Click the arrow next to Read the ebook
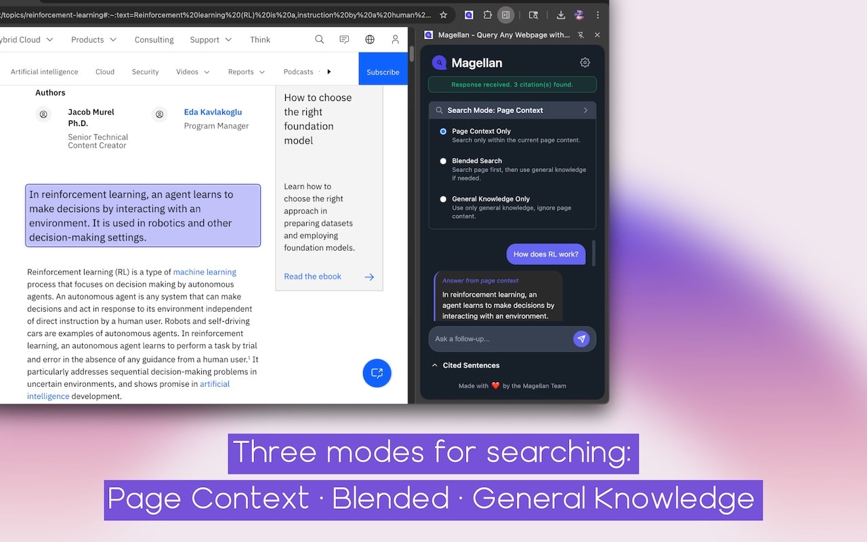The height and width of the screenshot is (542, 867). [369, 276]
